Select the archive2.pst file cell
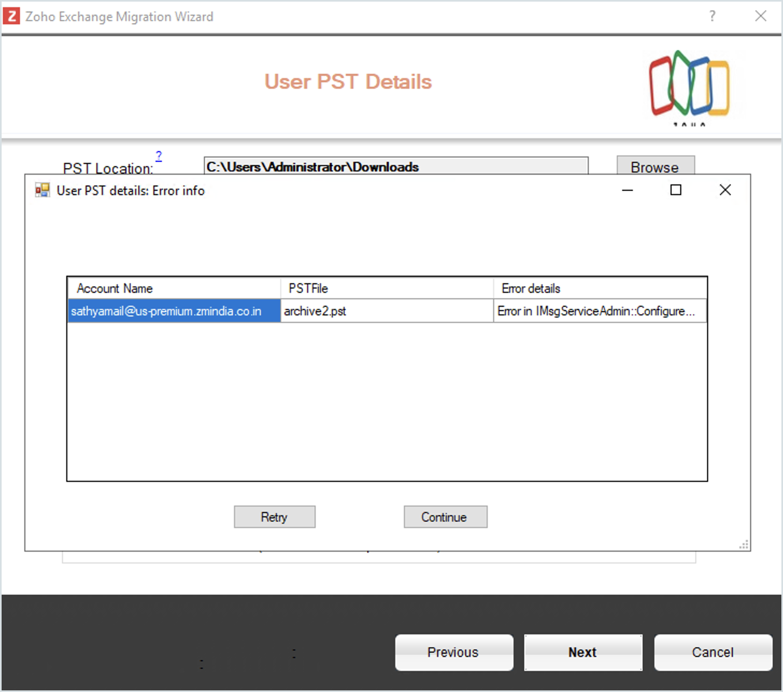Image resolution: width=783 pixels, height=692 pixels. [x=387, y=311]
